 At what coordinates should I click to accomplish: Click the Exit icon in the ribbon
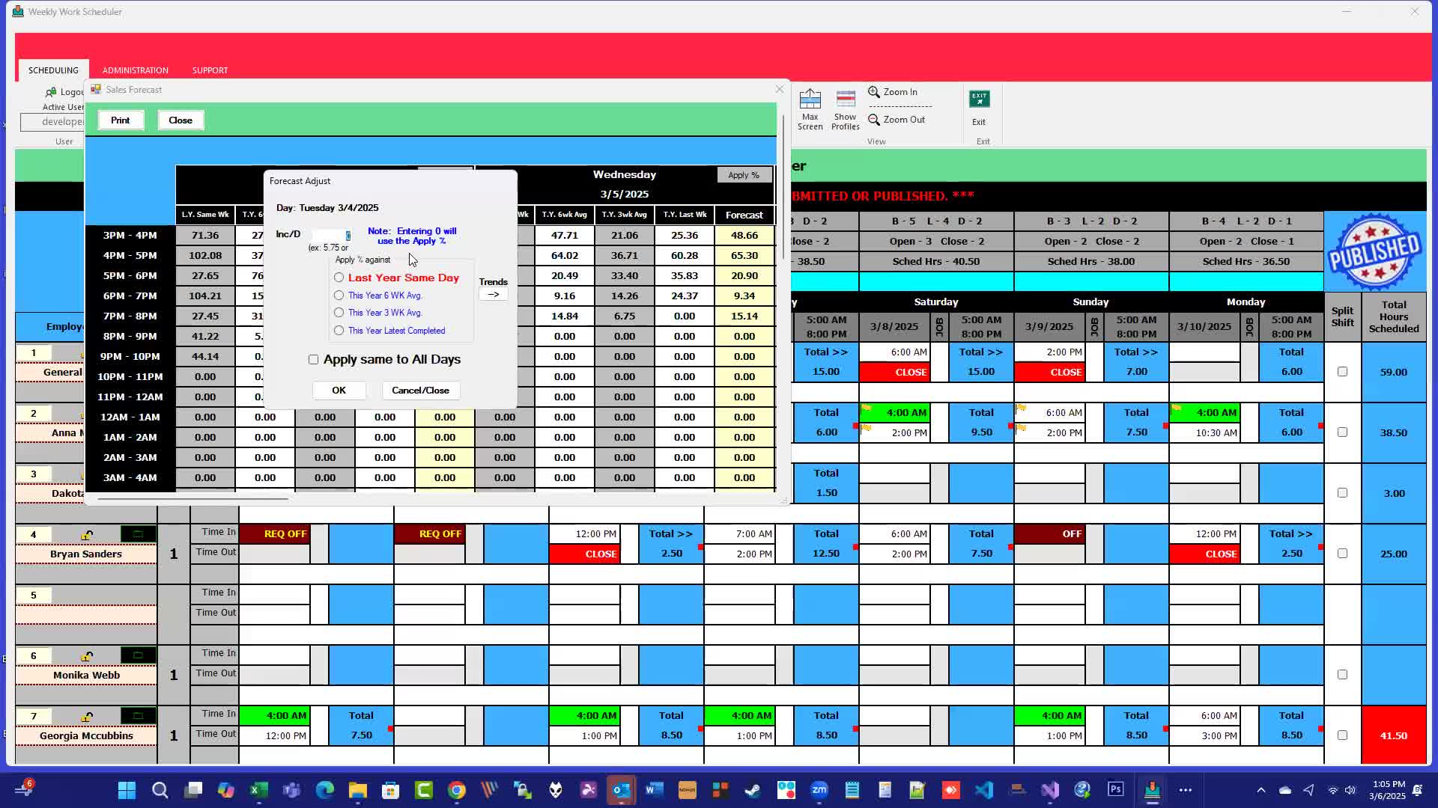coord(979,100)
